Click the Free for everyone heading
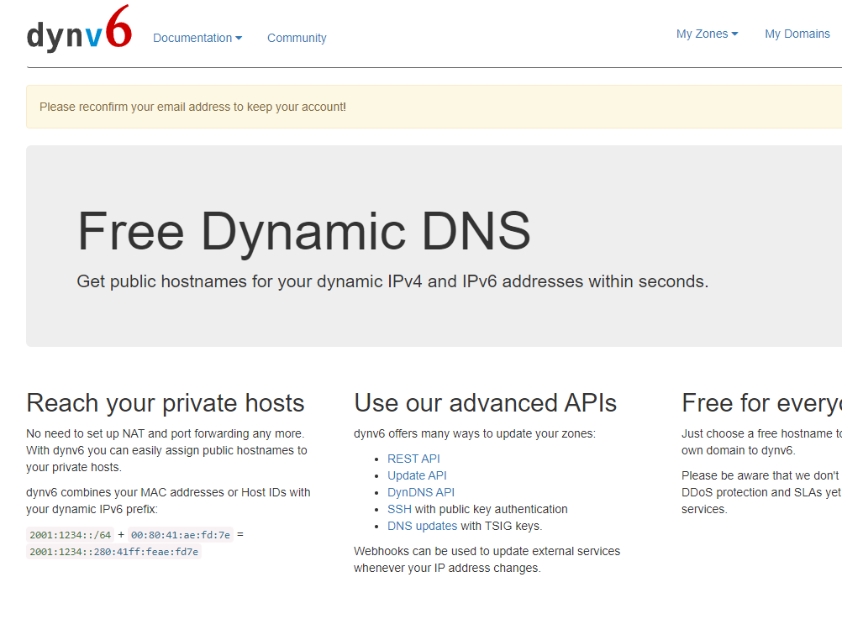The height and width of the screenshot is (619, 842). [x=760, y=403]
